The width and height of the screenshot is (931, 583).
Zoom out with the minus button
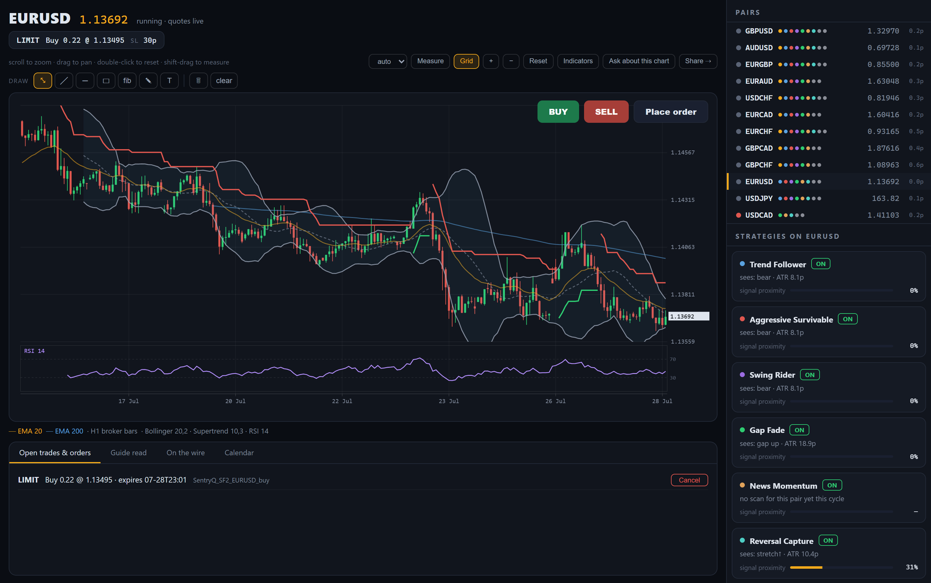[x=511, y=61]
